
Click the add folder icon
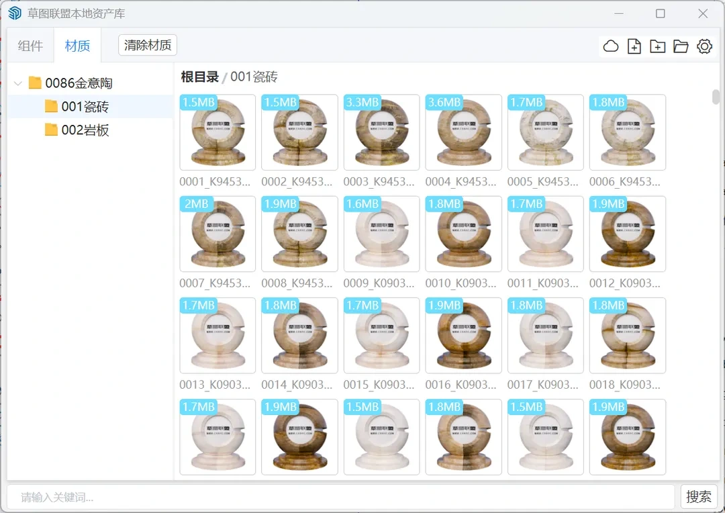coord(657,46)
